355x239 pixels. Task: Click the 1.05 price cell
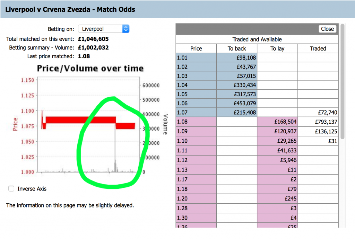[x=196, y=94]
